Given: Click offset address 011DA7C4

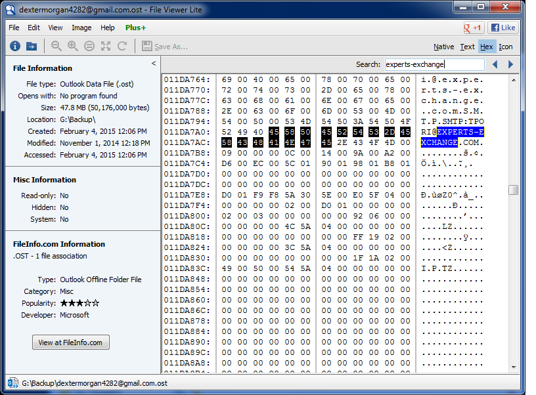Looking at the screenshot, I should [x=187, y=163].
